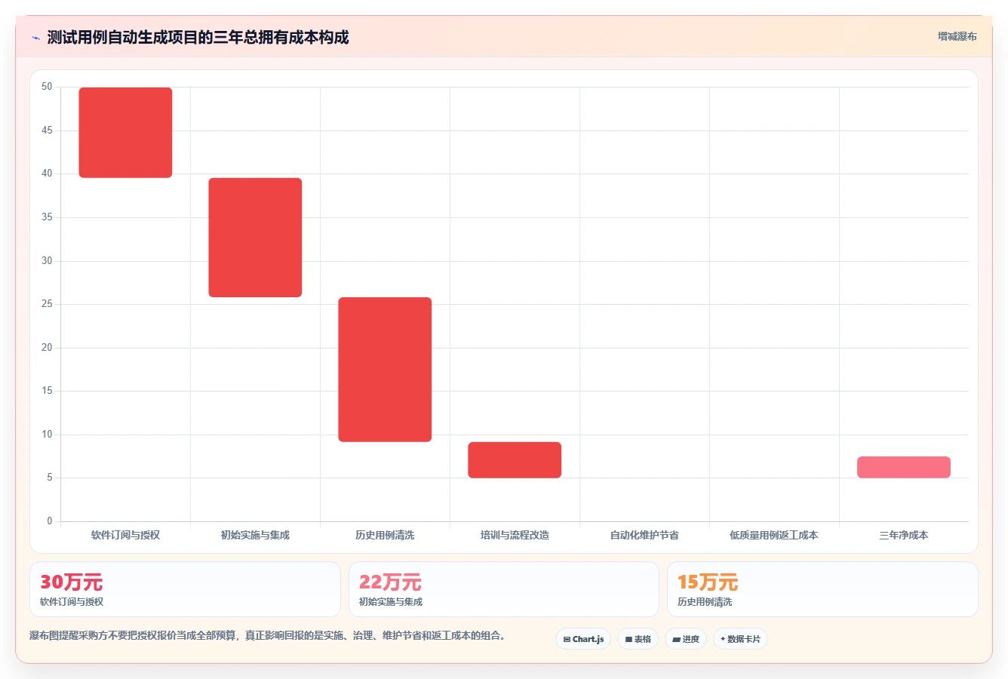Select the red bar for 培训与流程改造
1008x679 pixels.
tap(515, 460)
